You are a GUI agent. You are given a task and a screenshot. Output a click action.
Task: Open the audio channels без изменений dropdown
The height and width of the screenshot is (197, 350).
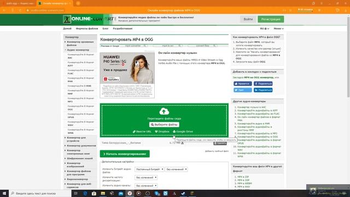146,186
